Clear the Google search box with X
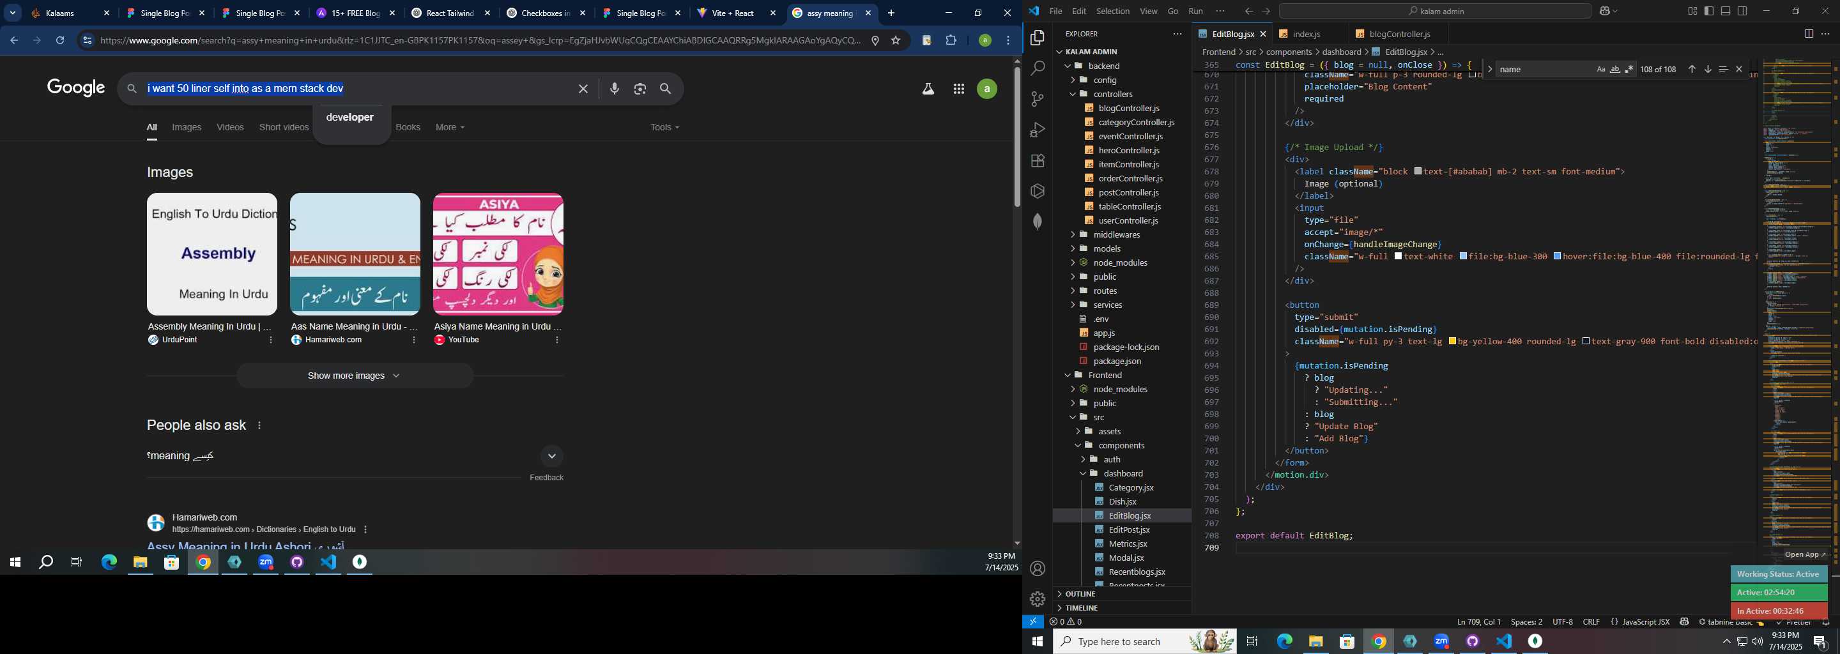 click(x=583, y=89)
